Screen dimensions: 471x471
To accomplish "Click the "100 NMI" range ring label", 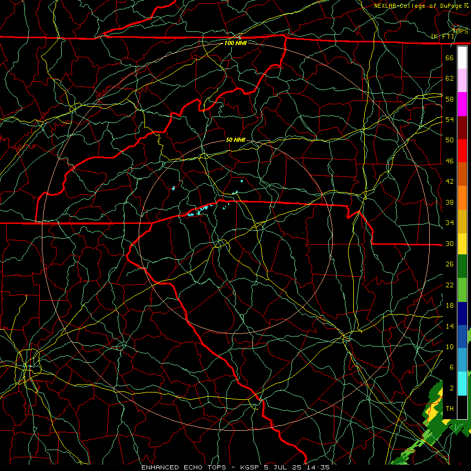I will click(235, 43).
